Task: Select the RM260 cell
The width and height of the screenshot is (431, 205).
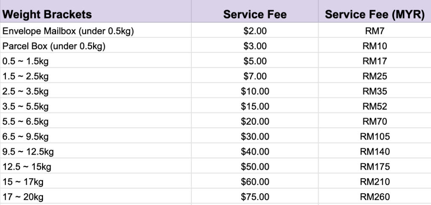Action: click(x=375, y=197)
